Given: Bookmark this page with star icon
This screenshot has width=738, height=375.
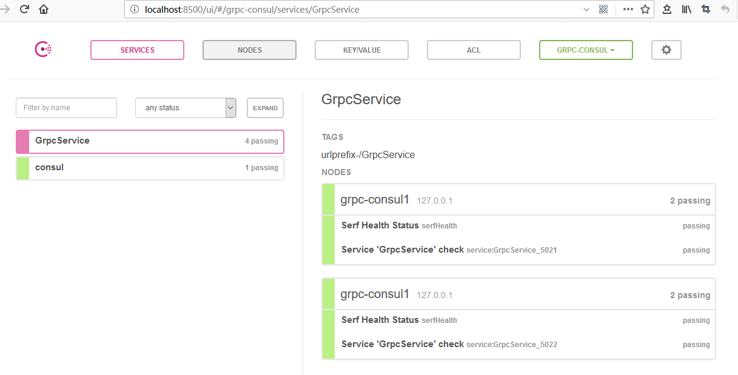Looking at the screenshot, I should 645,9.
